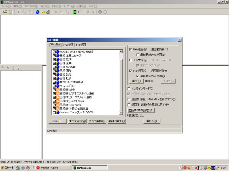Click the yellow mail envelope toolbar icon
This screenshot has width=229, height=171.
43,12
